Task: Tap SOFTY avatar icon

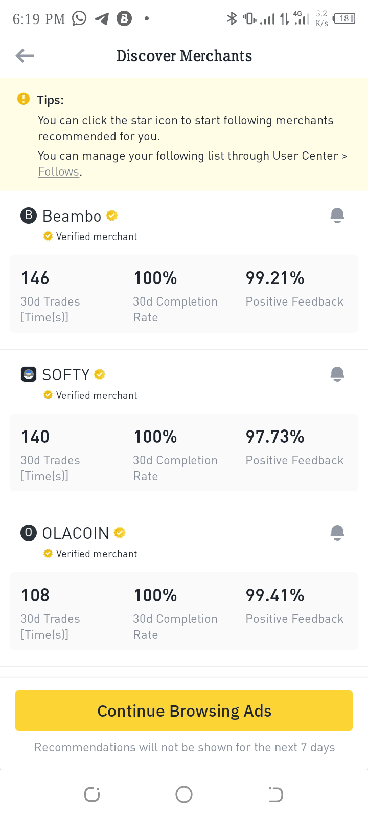Action: [29, 374]
